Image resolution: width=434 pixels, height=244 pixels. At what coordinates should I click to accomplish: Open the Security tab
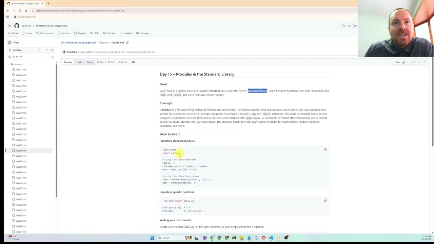point(109,33)
